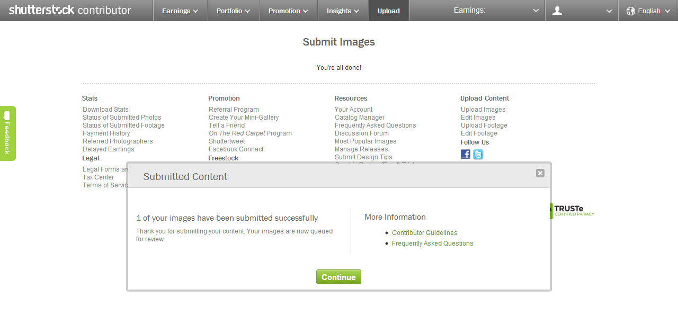The image size is (678, 334).
Task: Click the "You're all done!" message
Action: [339, 68]
